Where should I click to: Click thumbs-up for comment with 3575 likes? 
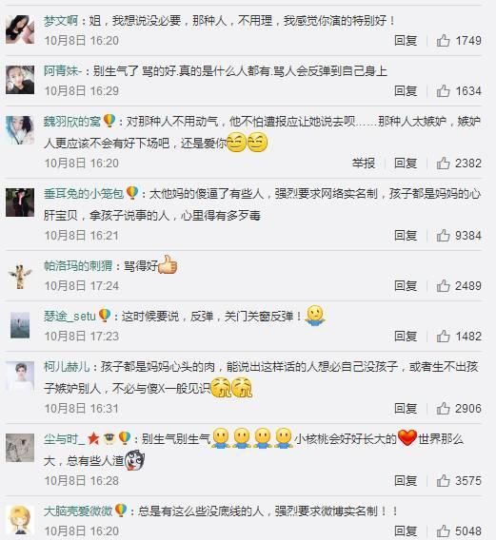(443, 481)
